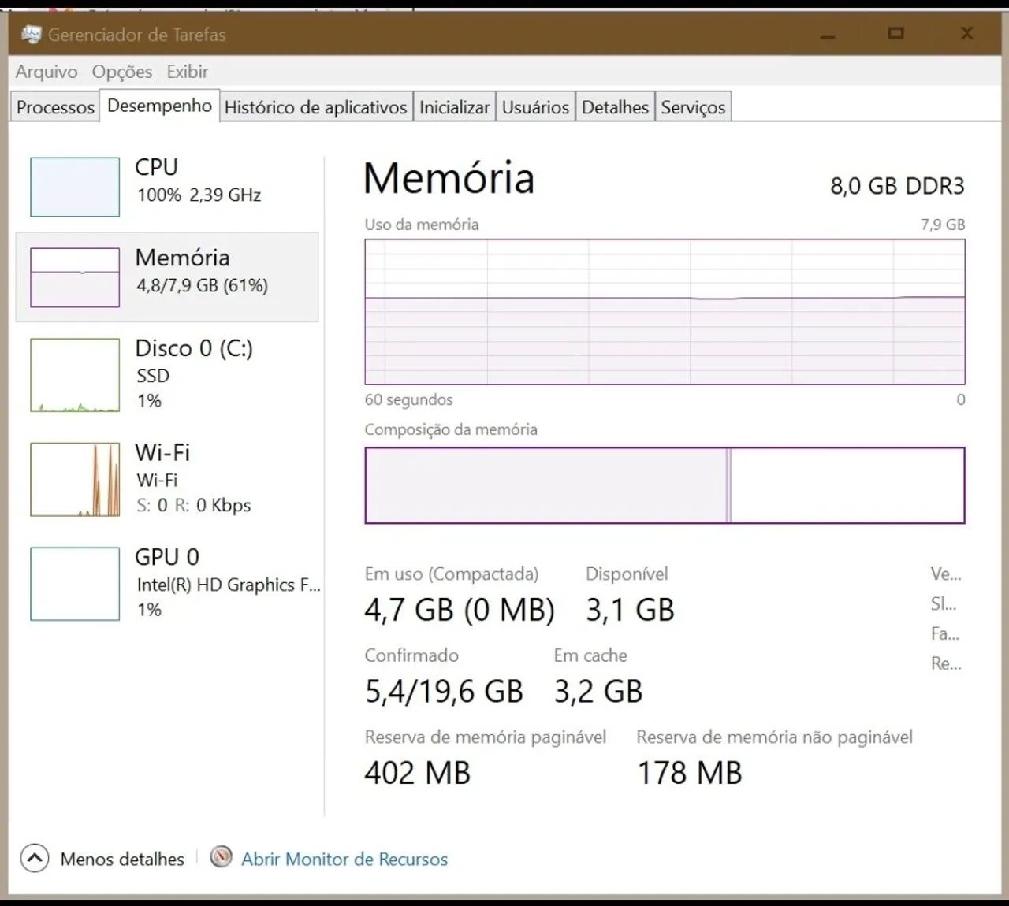1009x906 pixels.
Task: Select the Wi-Fi graph thumbnail
Action: click(75, 479)
